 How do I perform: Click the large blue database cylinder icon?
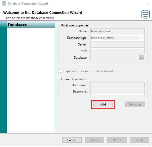click(145, 14)
